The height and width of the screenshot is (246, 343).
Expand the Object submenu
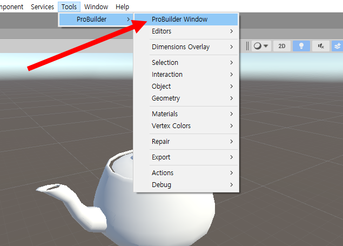(186, 86)
